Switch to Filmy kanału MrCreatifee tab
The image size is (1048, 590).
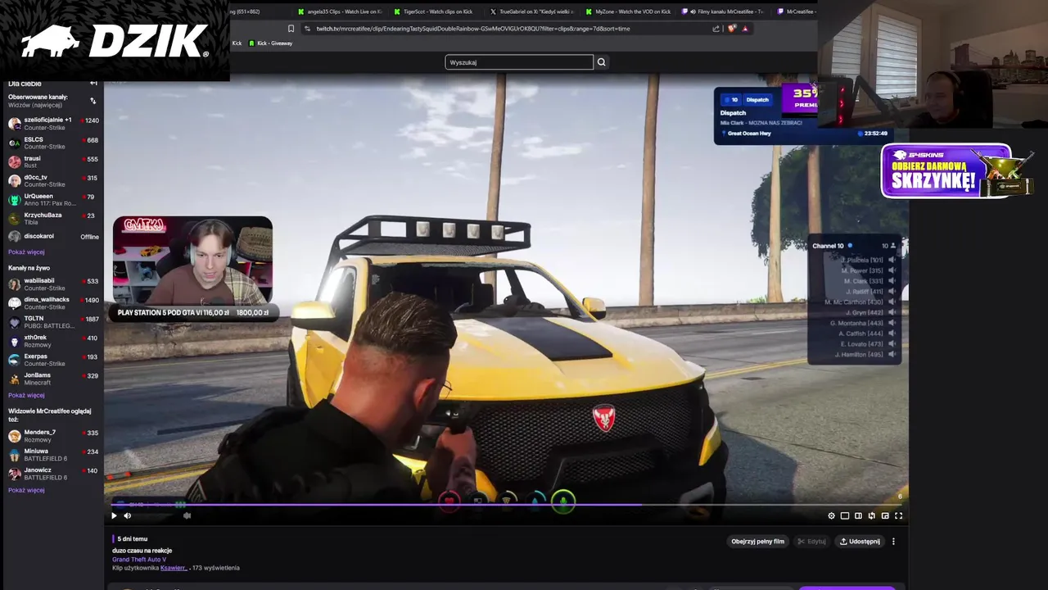coord(722,11)
